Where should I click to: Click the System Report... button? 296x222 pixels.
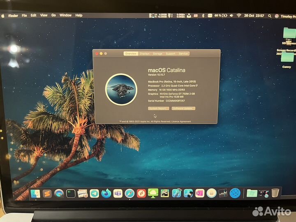pyautogui.click(x=158, y=109)
